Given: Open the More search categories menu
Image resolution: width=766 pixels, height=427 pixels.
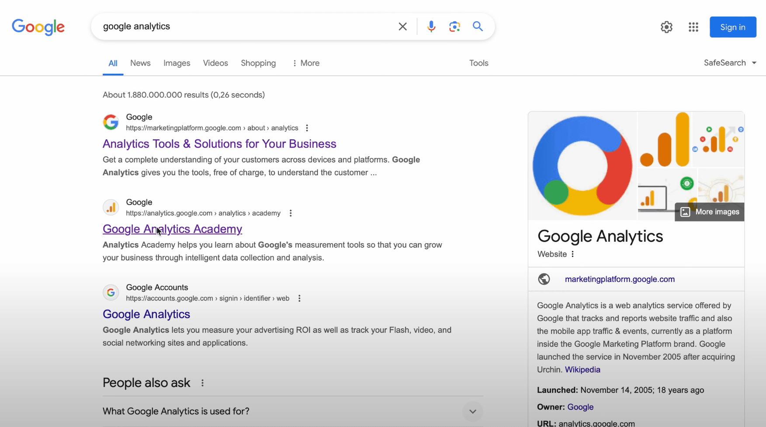Looking at the screenshot, I should point(306,63).
